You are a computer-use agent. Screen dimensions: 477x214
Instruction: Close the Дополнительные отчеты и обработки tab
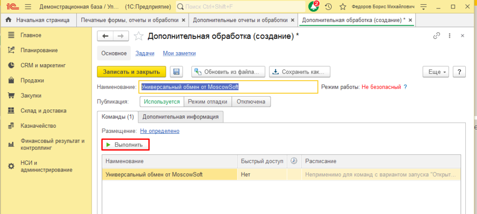pos(293,20)
